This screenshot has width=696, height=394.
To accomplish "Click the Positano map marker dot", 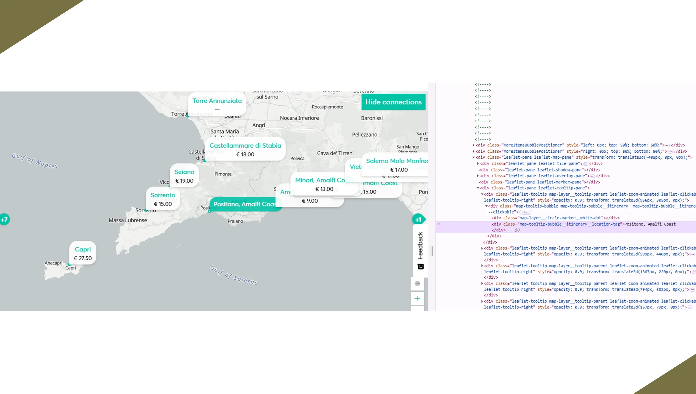I will pos(209,212).
